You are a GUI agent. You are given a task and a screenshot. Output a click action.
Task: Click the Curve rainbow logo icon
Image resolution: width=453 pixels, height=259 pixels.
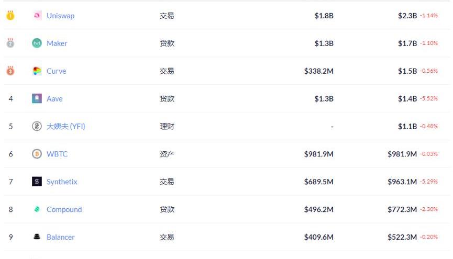(x=37, y=71)
